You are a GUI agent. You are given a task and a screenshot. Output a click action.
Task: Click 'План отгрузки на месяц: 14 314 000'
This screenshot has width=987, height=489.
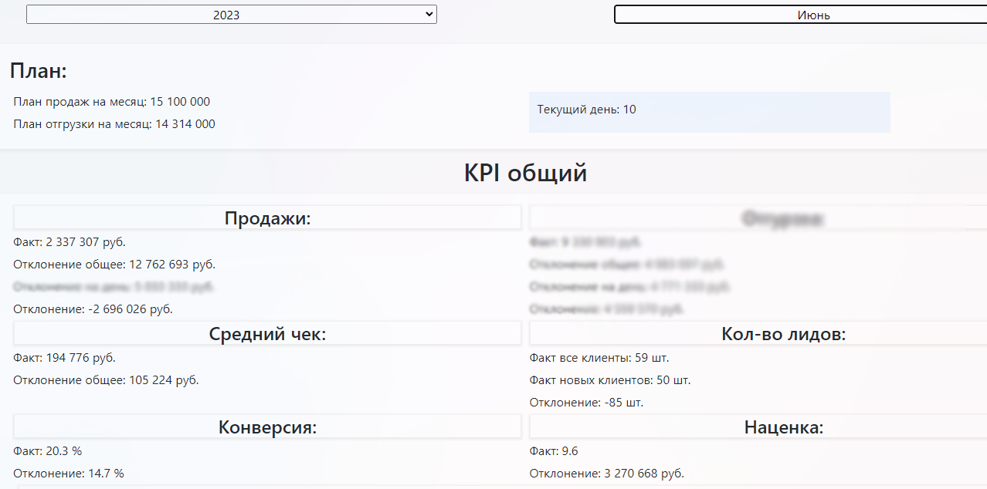114,124
